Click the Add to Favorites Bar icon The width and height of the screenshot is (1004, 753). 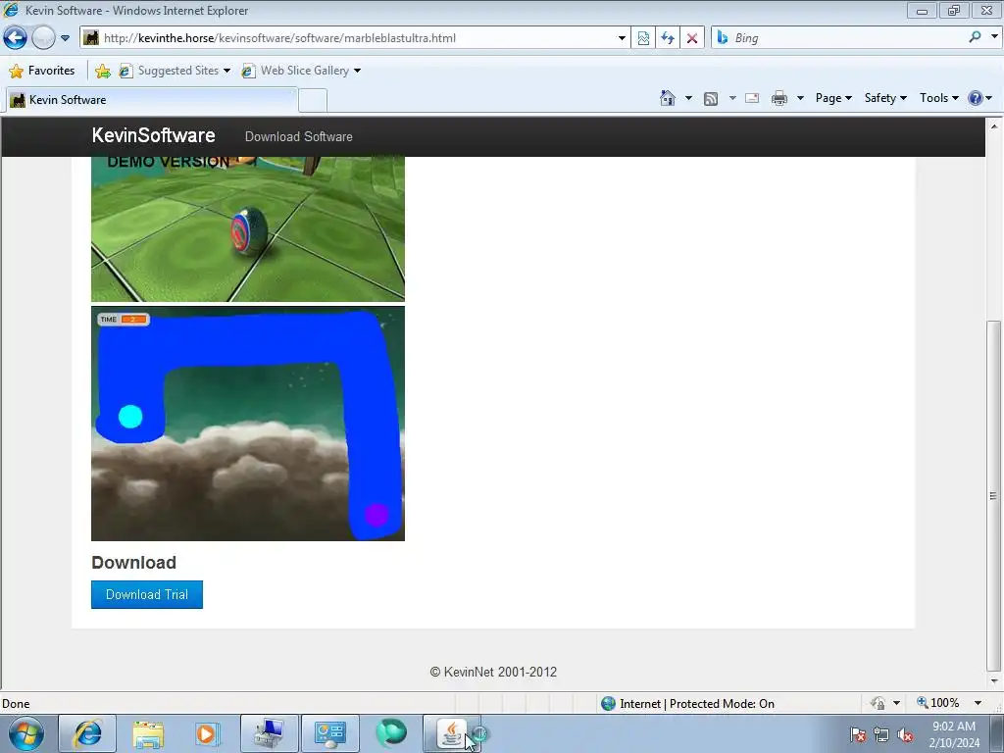[102, 71]
